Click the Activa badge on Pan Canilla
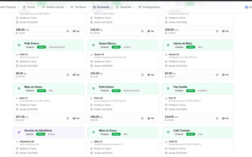 (191, 91)
